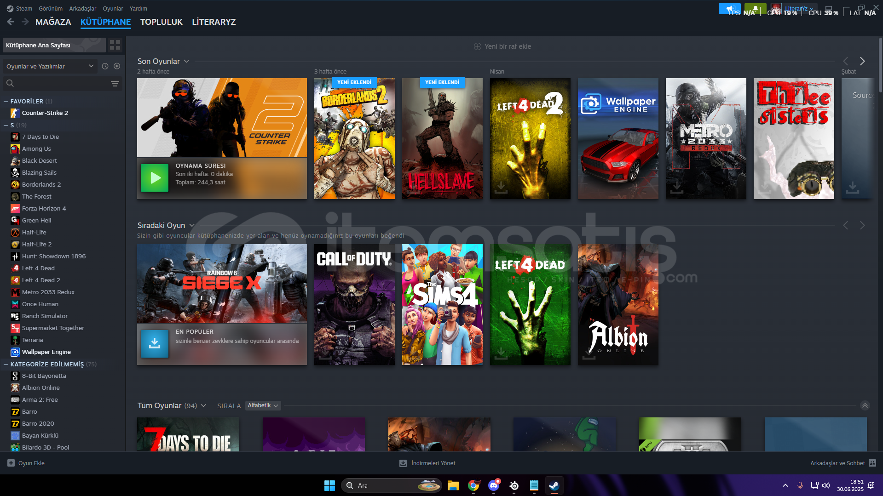Expand the Son Oyunlar shelf menu
Viewport: 883px width, 496px height.
point(186,61)
